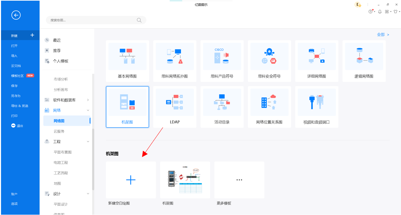This screenshot has height=215, width=401.
Task: Select the 推荐 star icon
Action: click(47, 50)
